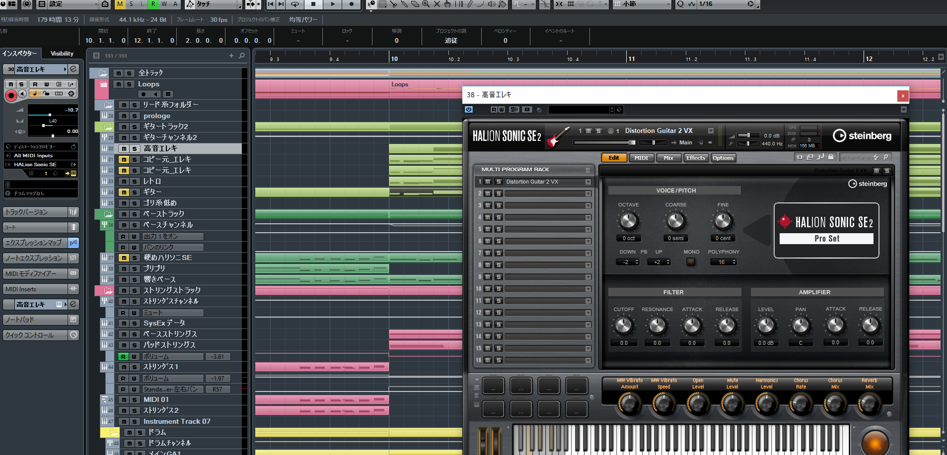Viewport: 947px width, 455px height.
Task: Toggle global Read automation R button in toolbar
Action: 153,4
